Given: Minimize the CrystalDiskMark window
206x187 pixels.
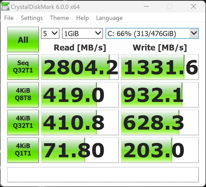Looking at the screenshot, I should pyautogui.click(x=146, y=6).
